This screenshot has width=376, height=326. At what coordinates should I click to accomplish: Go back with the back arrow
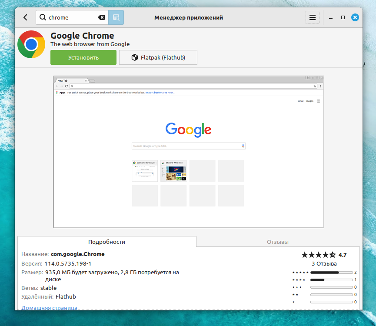click(x=25, y=17)
